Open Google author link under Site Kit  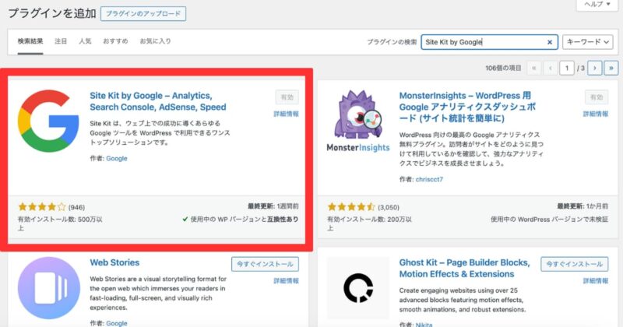pos(117,159)
